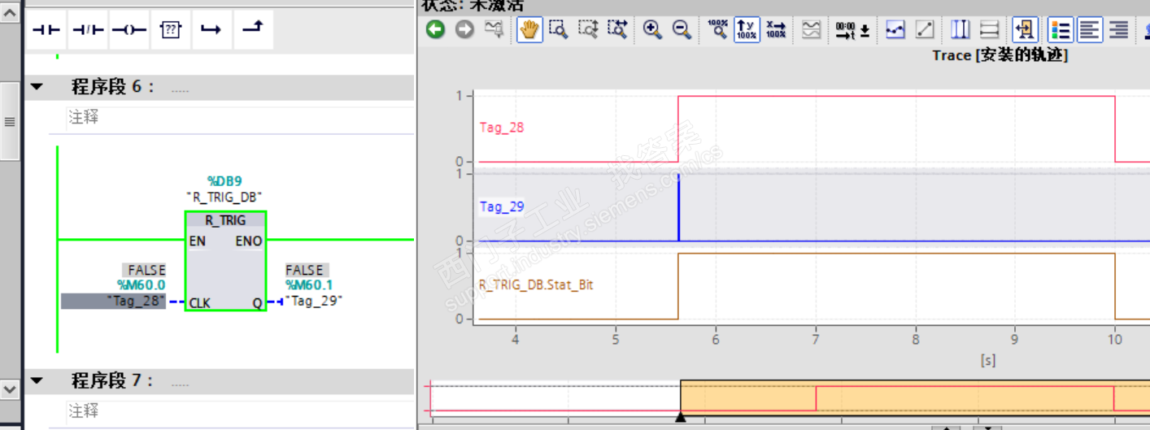
Task: Select the zoom selection tool
Action: [x=558, y=30]
